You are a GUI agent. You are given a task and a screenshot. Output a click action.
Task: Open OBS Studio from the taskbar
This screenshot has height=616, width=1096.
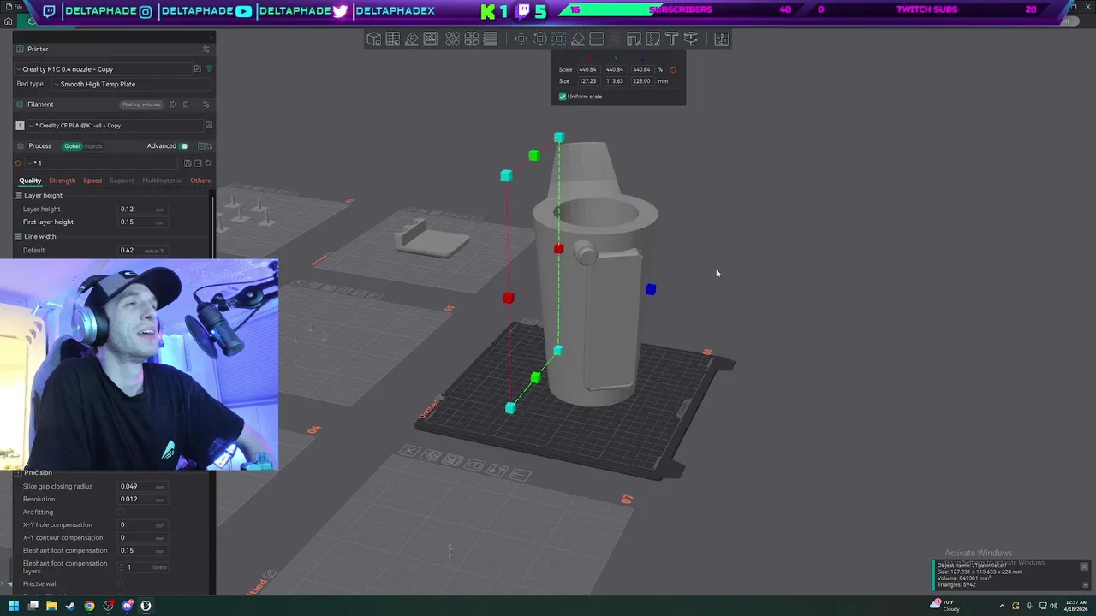[108, 606]
